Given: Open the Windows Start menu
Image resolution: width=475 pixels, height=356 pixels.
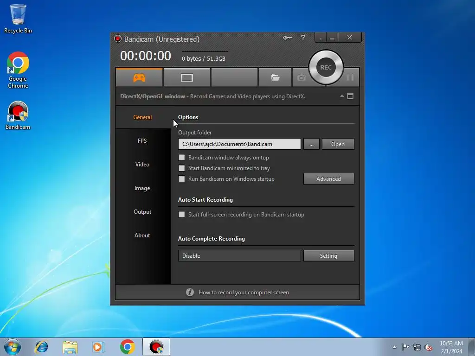Looking at the screenshot, I should [13, 347].
